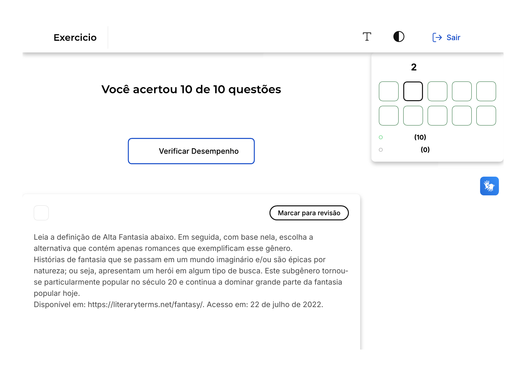
Task: Select the fourth question box in the top row
Action: pos(462,91)
